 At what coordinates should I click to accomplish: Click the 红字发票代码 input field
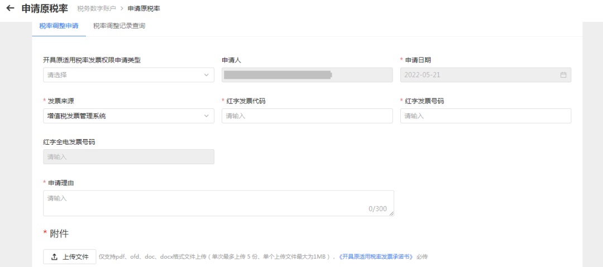[x=307, y=116]
